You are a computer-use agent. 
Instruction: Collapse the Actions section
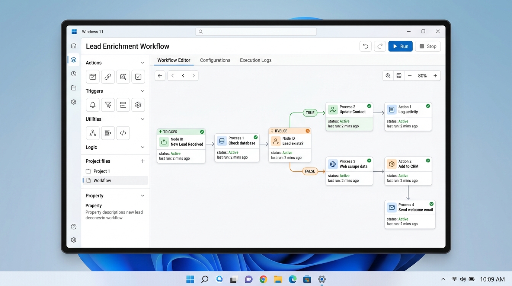pyautogui.click(x=143, y=63)
